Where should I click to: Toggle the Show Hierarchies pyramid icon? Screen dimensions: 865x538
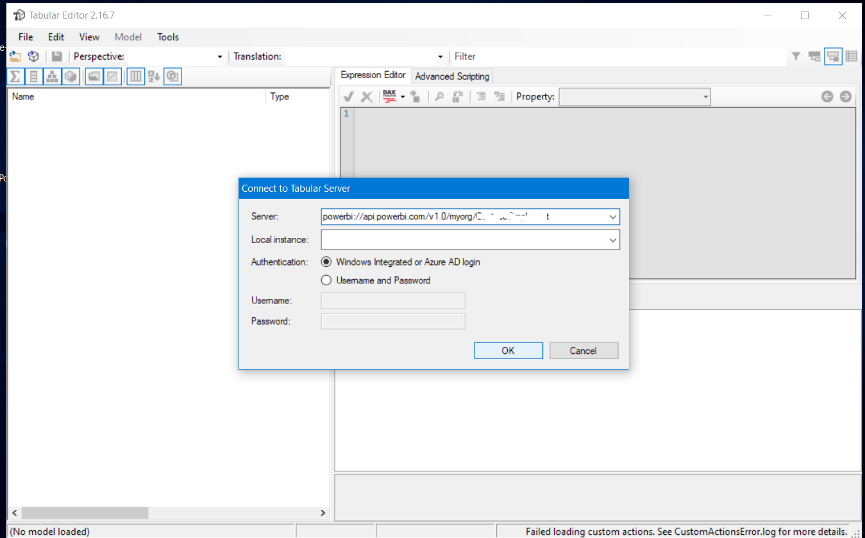pyautogui.click(x=52, y=76)
